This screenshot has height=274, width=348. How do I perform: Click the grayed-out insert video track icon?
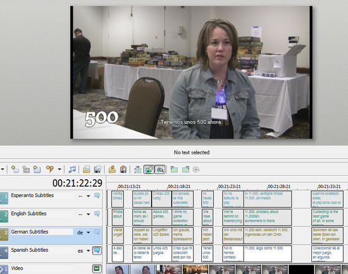(x=26, y=169)
